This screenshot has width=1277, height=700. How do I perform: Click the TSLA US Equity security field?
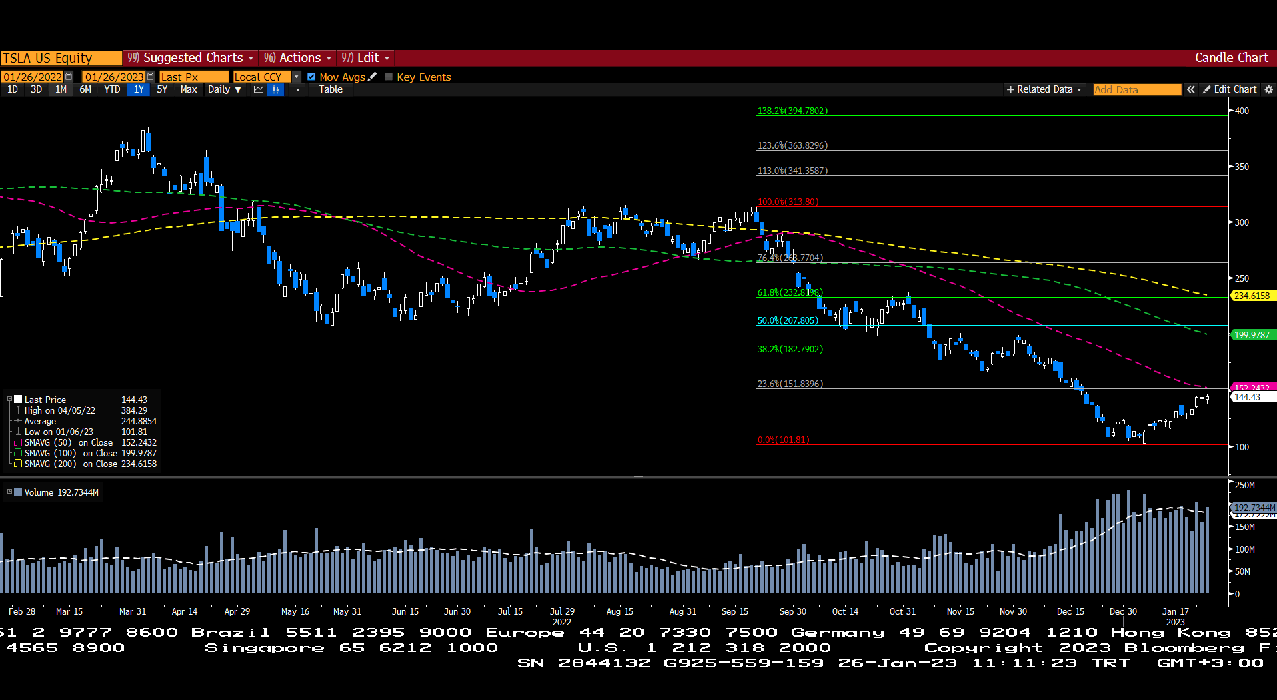pyautogui.click(x=61, y=58)
